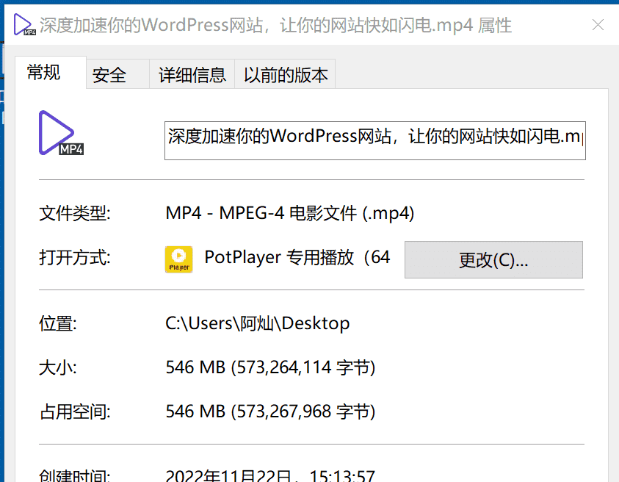Click the PotPlayer application icon

(179, 259)
